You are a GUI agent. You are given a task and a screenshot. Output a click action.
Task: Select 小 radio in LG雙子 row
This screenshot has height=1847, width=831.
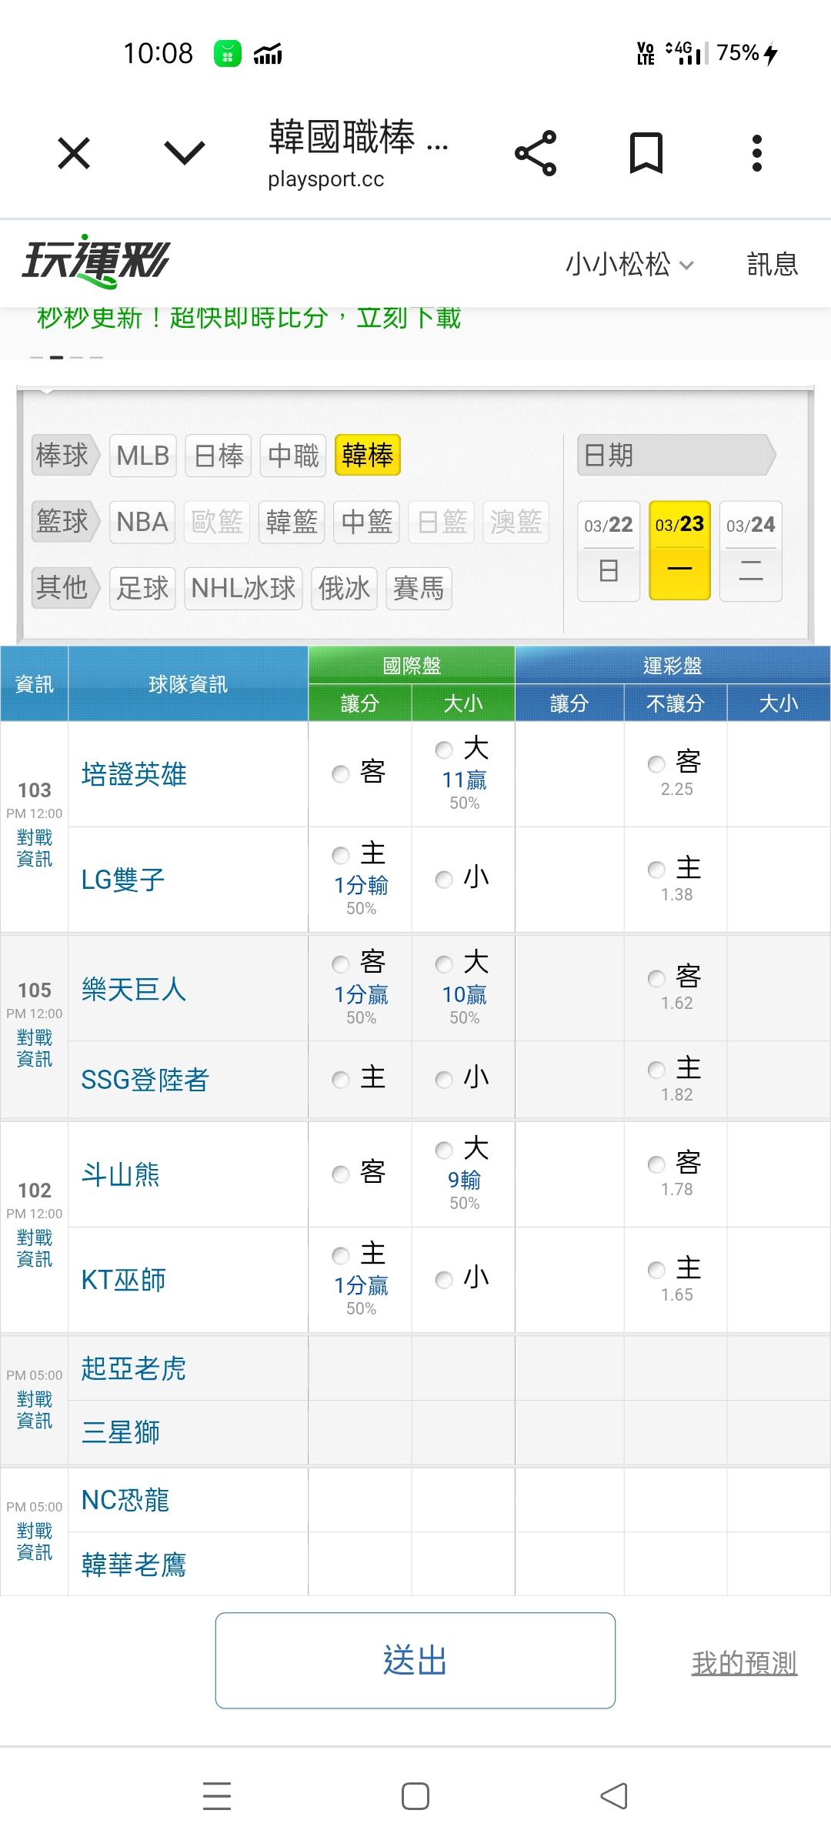point(444,880)
